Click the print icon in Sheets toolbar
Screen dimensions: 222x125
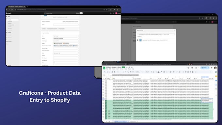112,72
